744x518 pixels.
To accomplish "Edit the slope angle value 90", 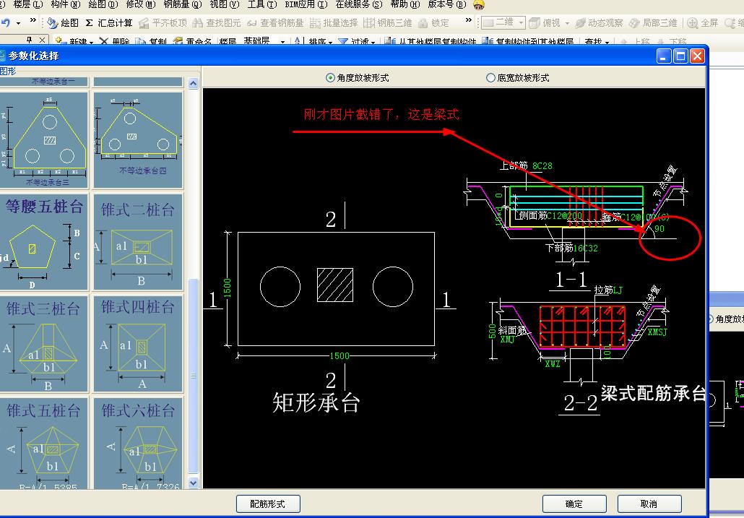I will click(x=659, y=228).
